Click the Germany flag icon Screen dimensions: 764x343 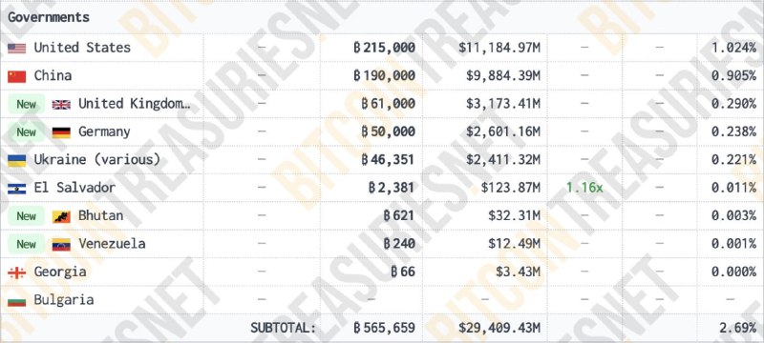61,132
